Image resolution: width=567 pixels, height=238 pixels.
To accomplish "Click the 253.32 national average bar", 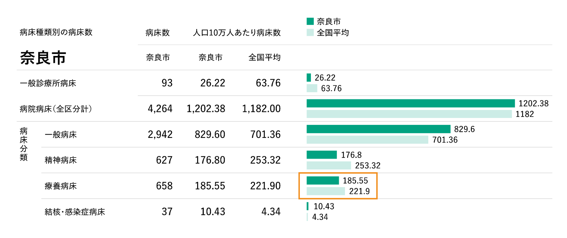I will pos(329,165).
